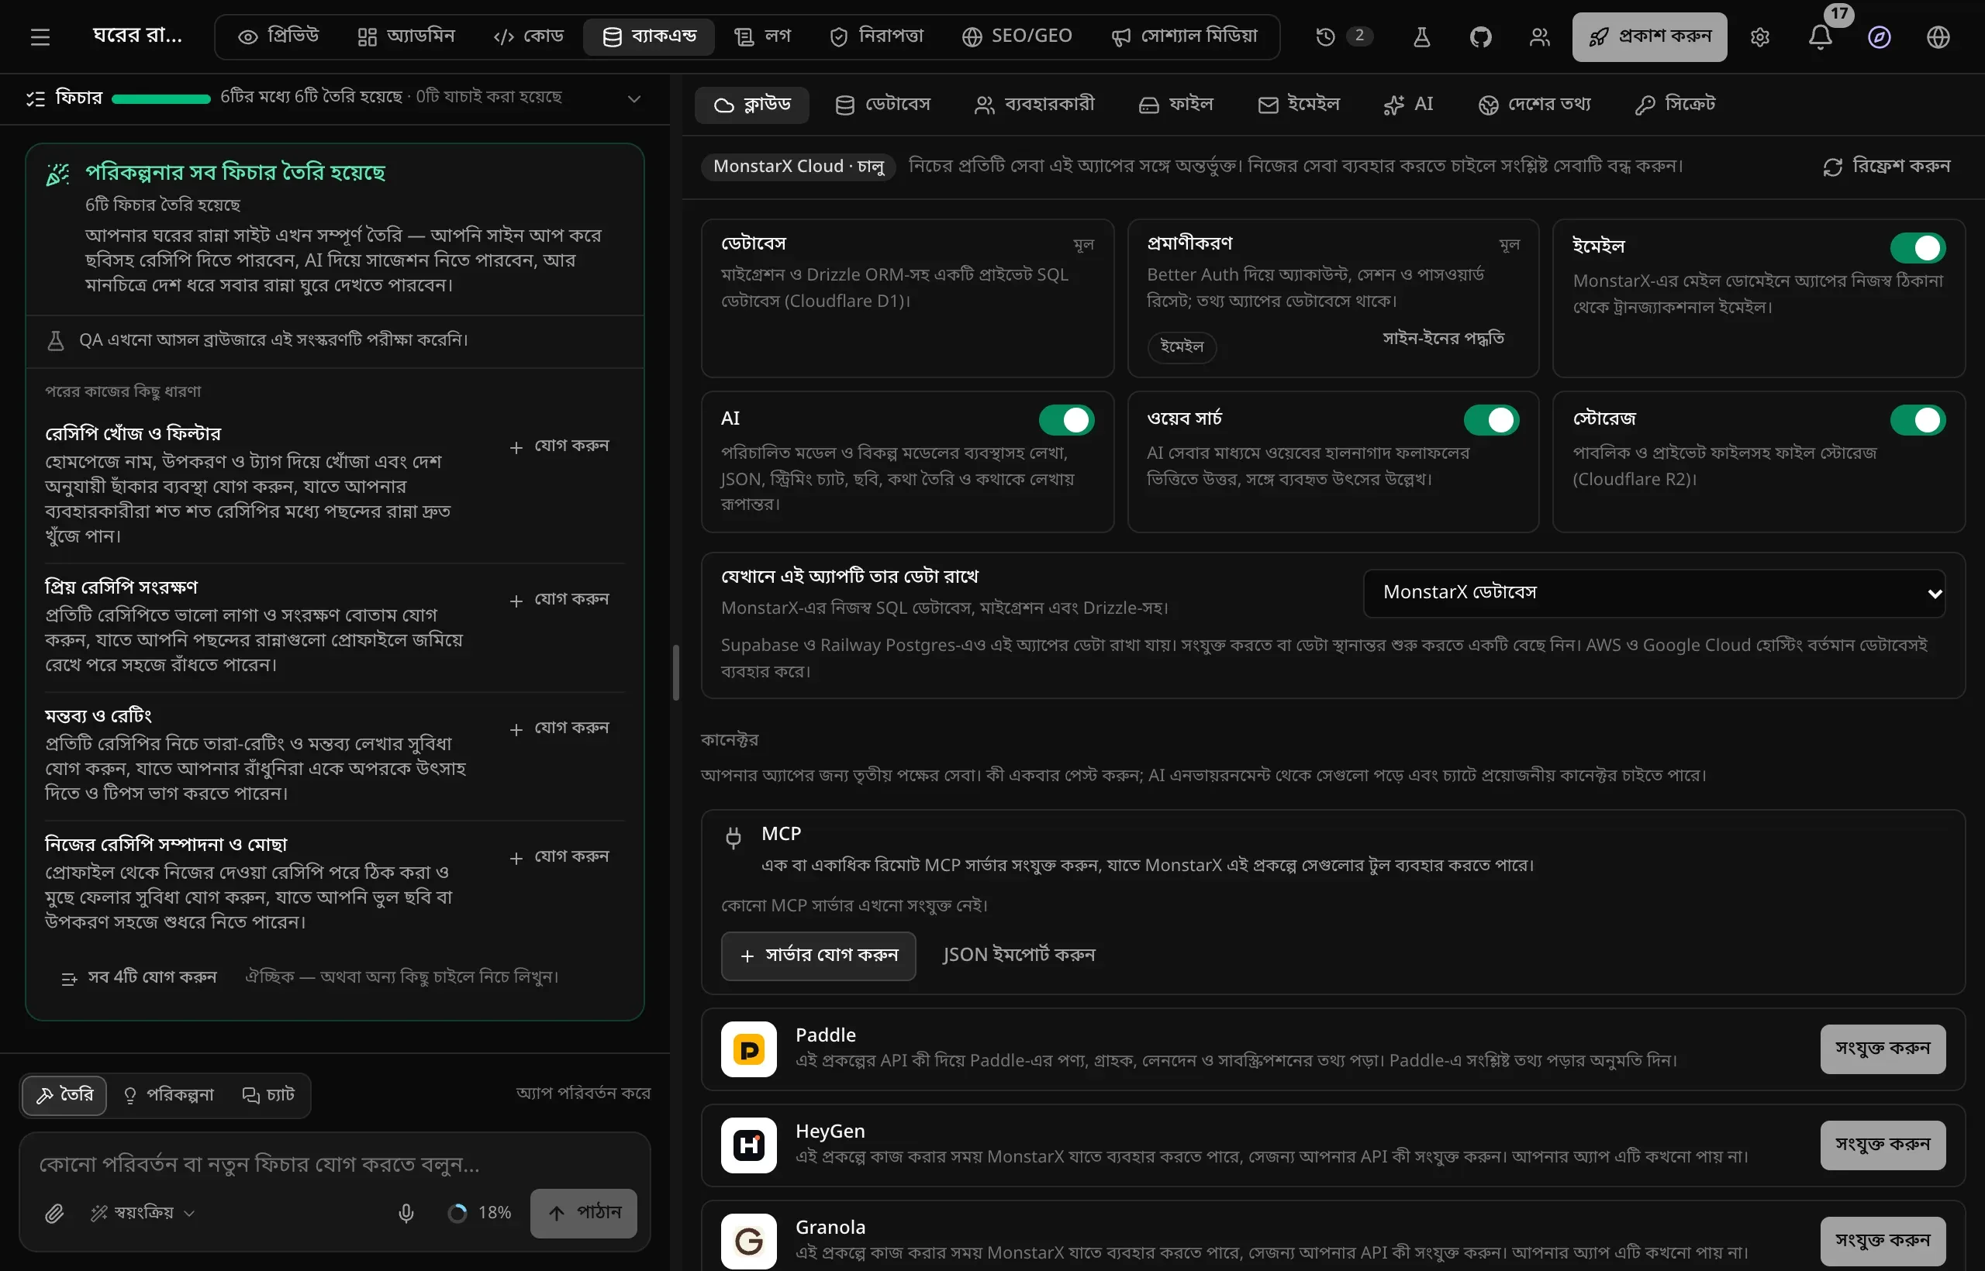The height and width of the screenshot is (1271, 1985).
Task: Click the HeyGen connector logo
Action: click(748, 1145)
